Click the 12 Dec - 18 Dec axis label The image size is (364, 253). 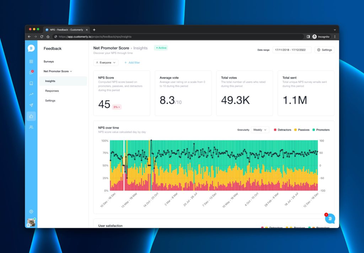click(x=311, y=200)
